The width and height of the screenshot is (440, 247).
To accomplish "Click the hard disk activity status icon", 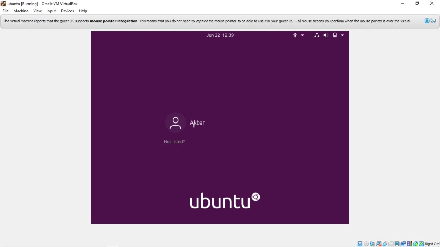I will coord(360,244).
